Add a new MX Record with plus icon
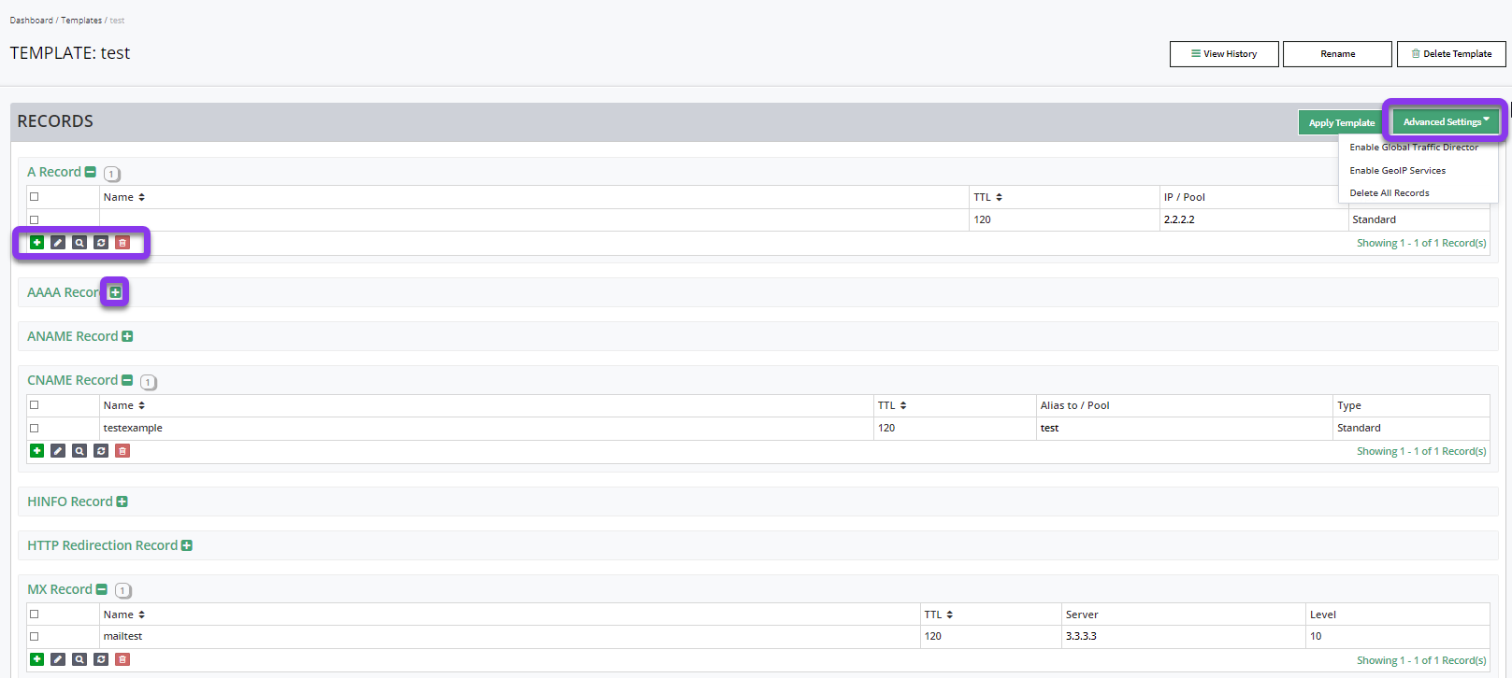 pyautogui.click(x=37, y=659)
